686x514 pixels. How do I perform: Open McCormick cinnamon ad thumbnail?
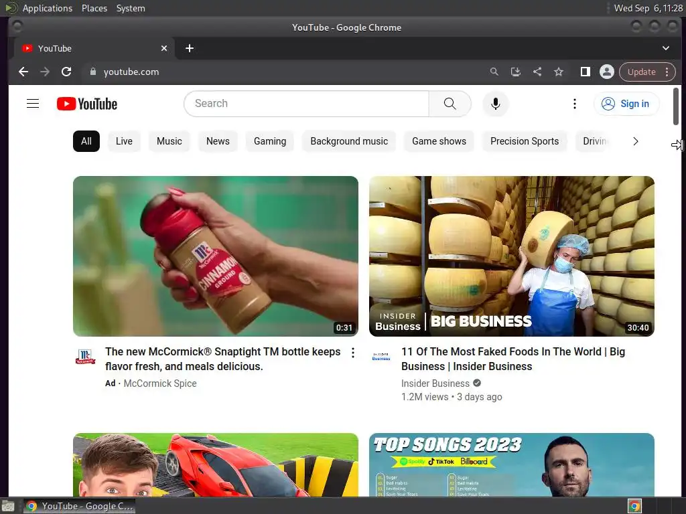(x=216, y=256)
